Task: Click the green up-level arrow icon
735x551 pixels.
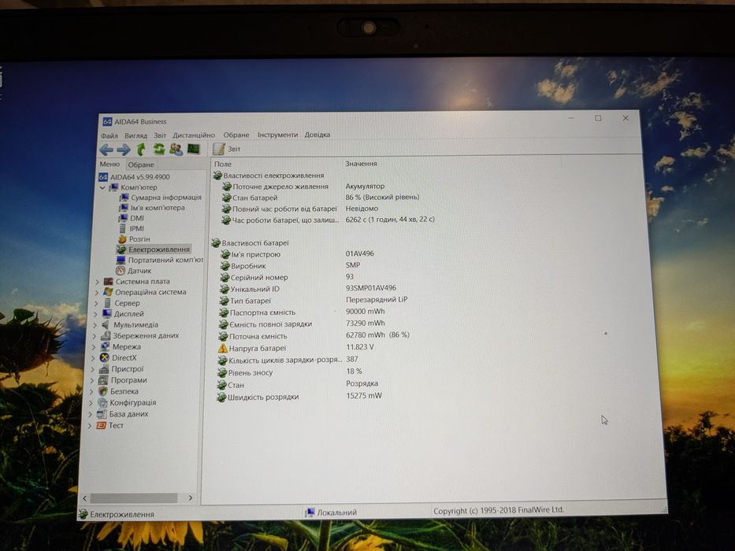Action: 141,149
